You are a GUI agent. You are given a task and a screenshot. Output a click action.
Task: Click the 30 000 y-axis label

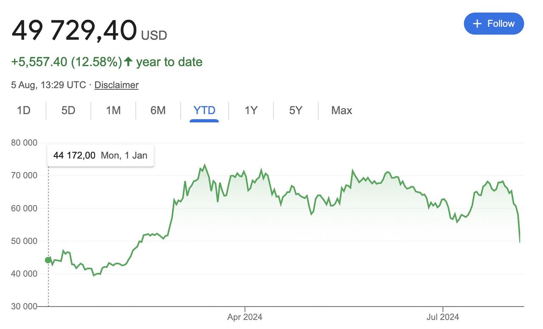24,307
